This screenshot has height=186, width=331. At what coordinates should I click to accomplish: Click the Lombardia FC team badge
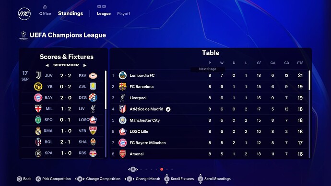coord(122,75)
